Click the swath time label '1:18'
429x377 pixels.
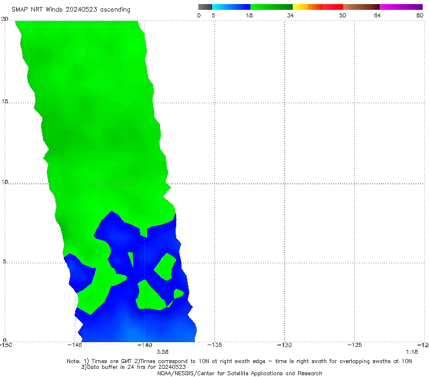tap(412, 352)
